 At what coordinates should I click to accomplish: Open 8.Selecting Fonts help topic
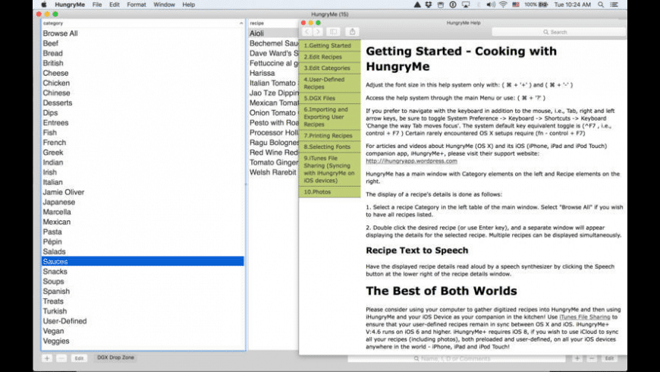pos(329,147)
